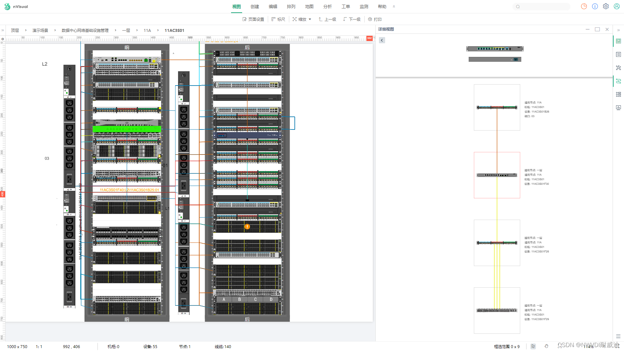
Task: Click the 1000 x 750 canvas size text
Action: pos(17,346)
